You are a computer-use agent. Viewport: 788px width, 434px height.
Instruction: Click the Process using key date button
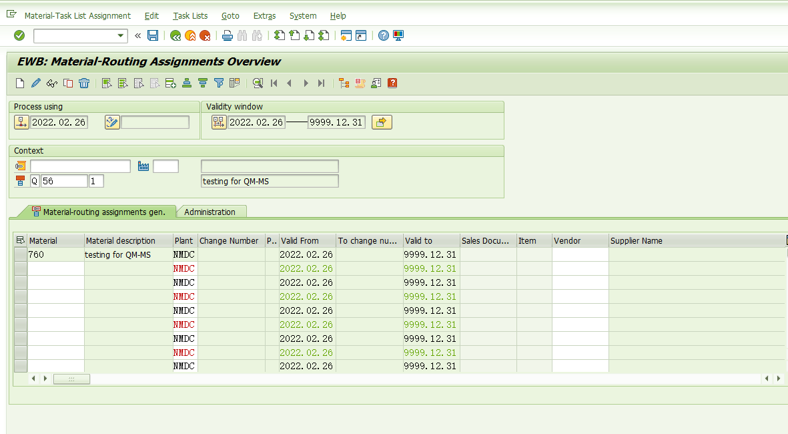[21, 122]
